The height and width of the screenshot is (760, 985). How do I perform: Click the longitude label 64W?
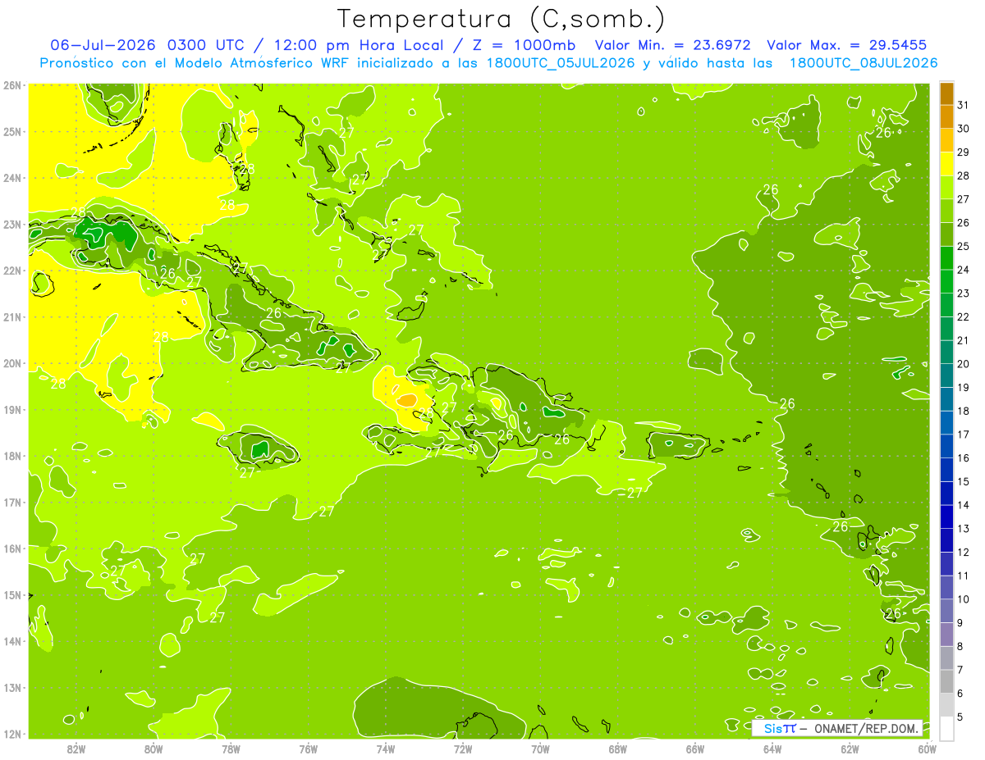point(772,749)
